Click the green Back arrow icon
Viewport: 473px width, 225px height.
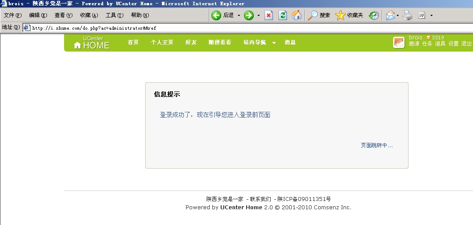(x=216, y=15)
